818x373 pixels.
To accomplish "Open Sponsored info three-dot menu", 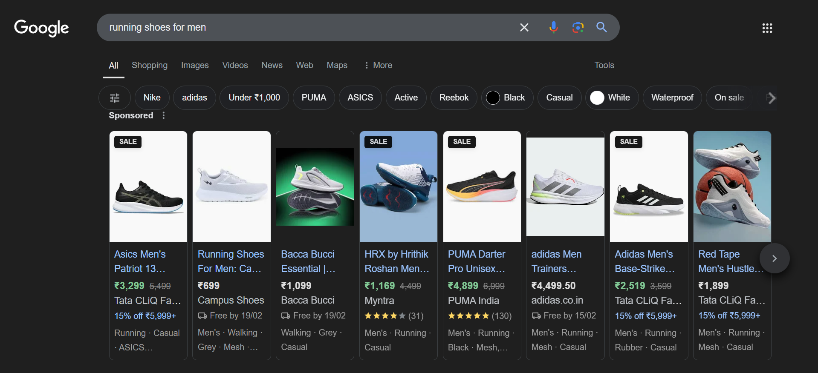I will point(163,115).
